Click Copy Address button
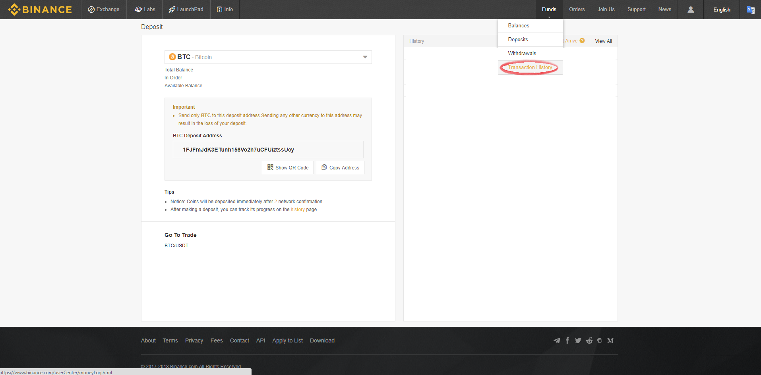The width and height of the screenshot is (761, 375). (x=340, y=167)
